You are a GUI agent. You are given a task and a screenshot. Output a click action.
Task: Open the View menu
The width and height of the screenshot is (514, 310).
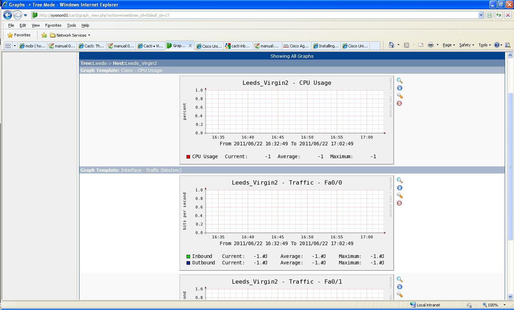coord(36,25)
